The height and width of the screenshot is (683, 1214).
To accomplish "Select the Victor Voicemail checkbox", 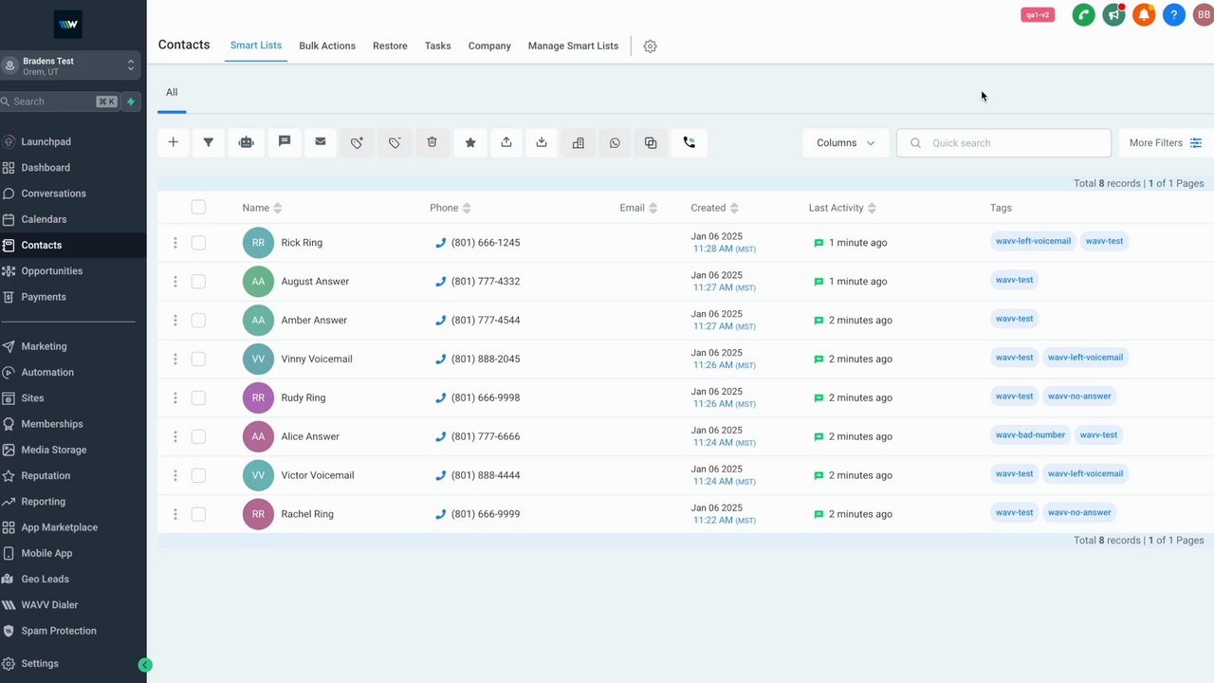I will coord(198,475).
